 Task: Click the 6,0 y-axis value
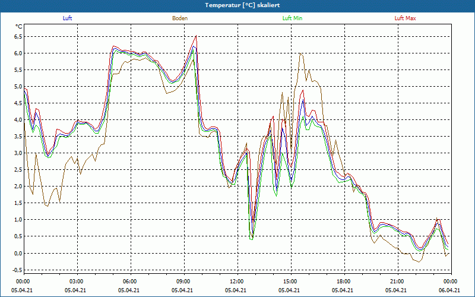tap(19, 53)
